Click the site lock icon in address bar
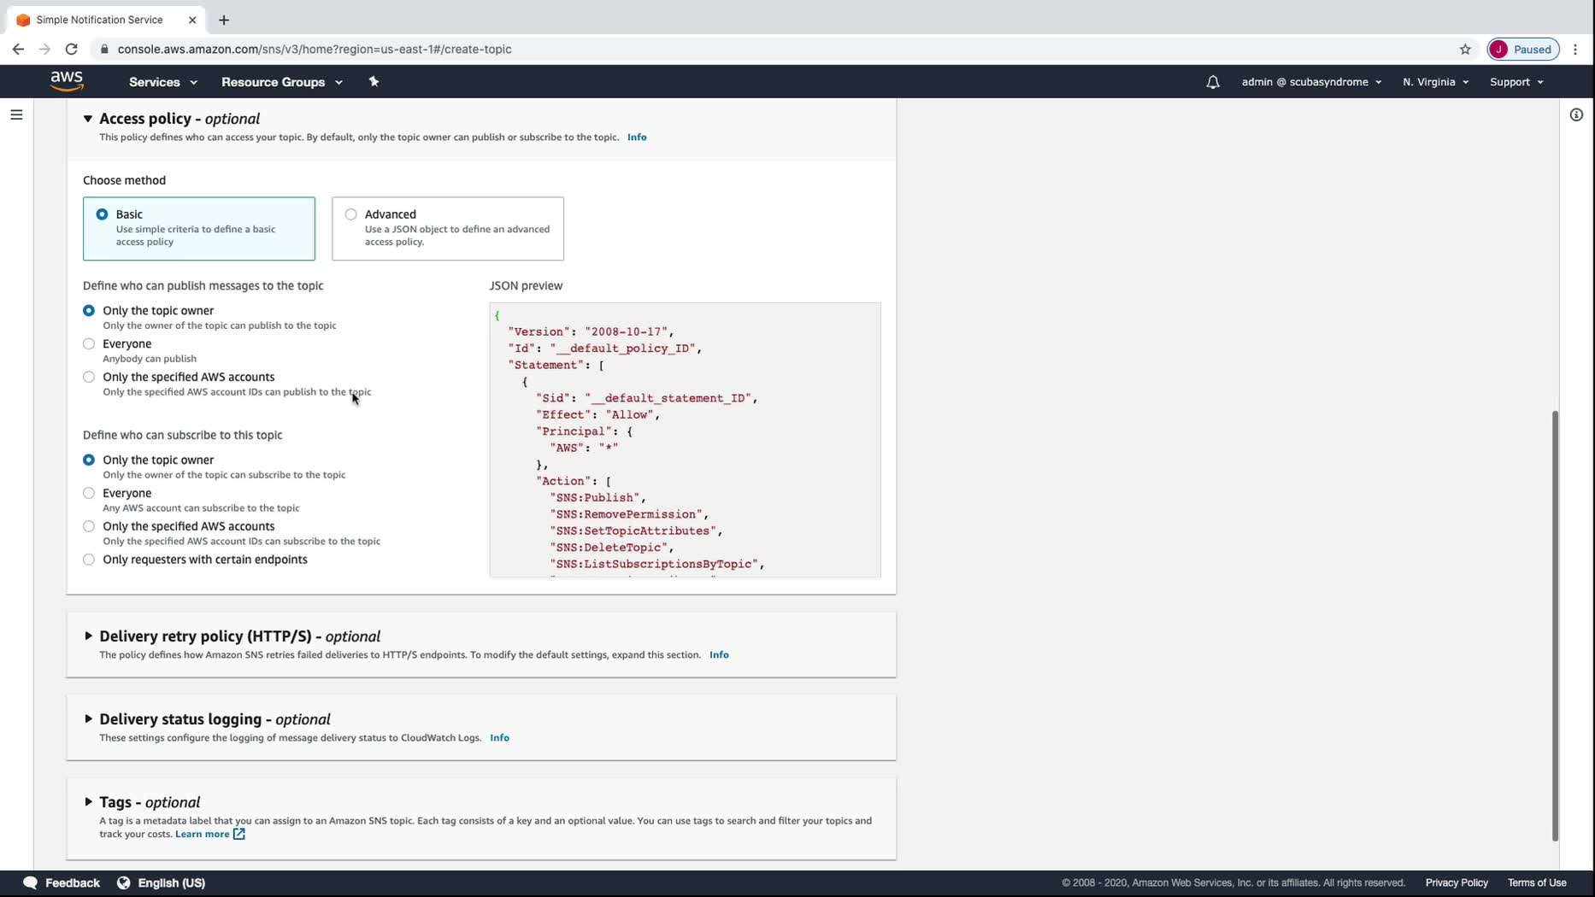This screenshot has height=897, width=1595. tap(104, 49)
